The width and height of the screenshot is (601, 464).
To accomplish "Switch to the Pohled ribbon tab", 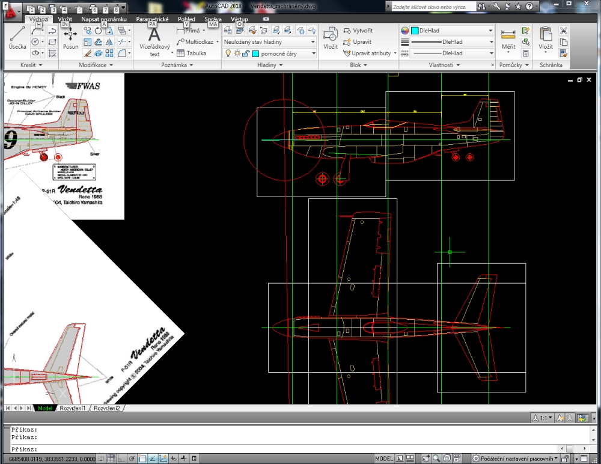I will (x=186, y=19).
